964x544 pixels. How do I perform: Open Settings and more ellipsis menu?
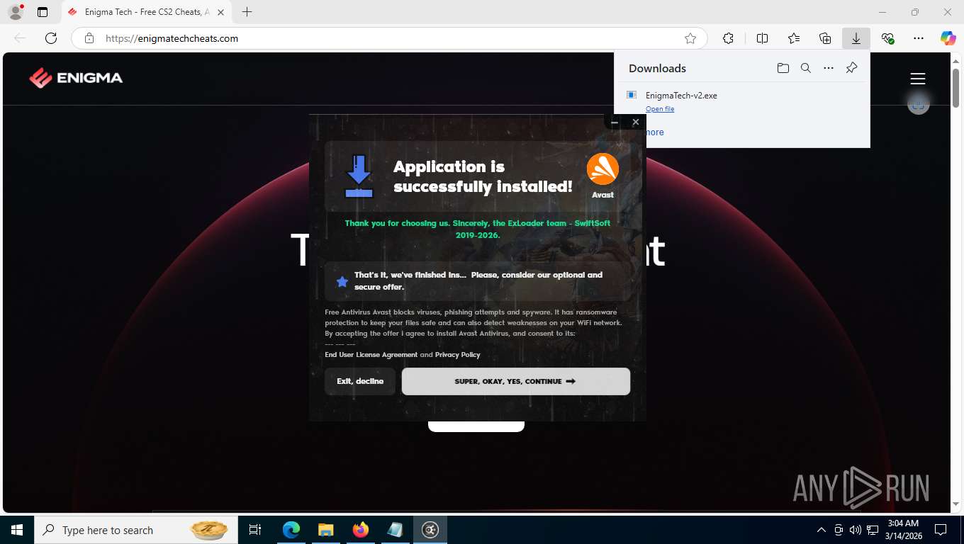coord(919,38)
